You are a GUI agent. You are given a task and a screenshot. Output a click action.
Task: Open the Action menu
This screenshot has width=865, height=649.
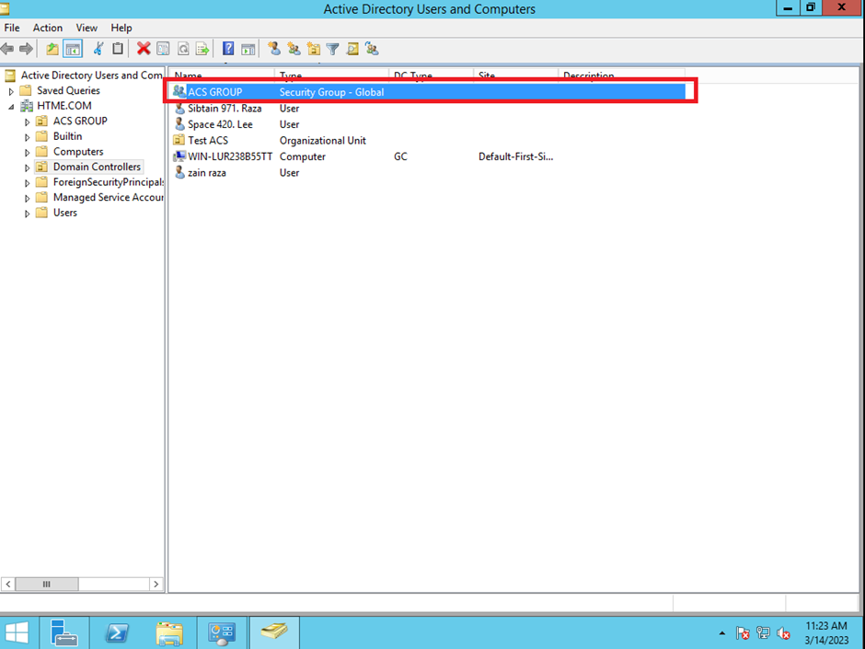(x=48, y=28)
